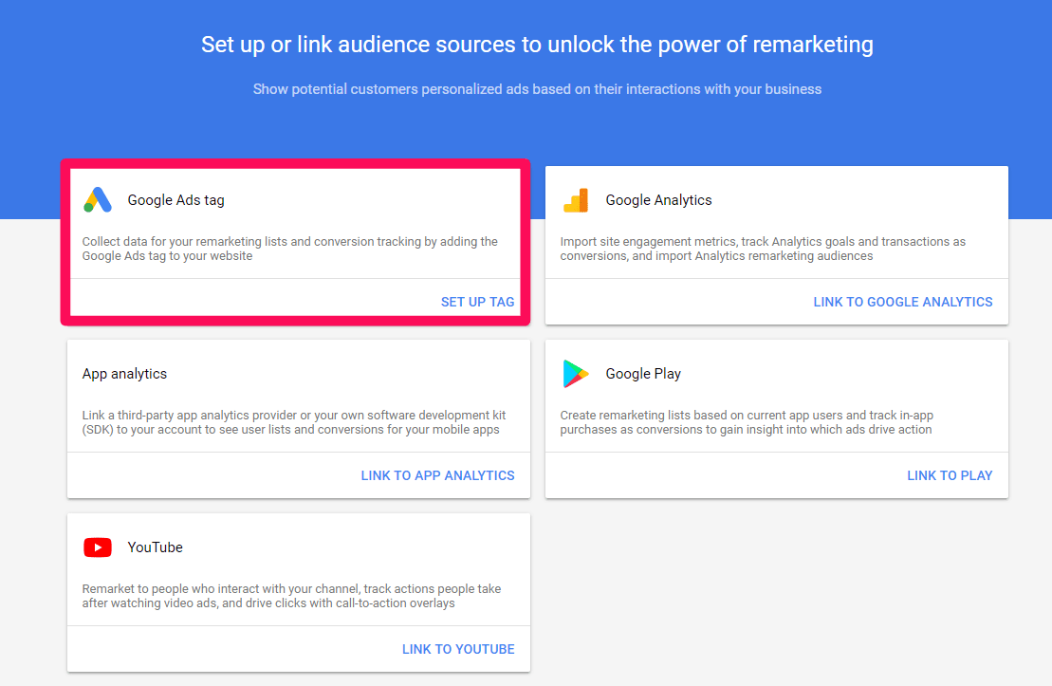
Task: Click the Google Play triangle icon
Action: pyautogui.click(x=575, y=374)
